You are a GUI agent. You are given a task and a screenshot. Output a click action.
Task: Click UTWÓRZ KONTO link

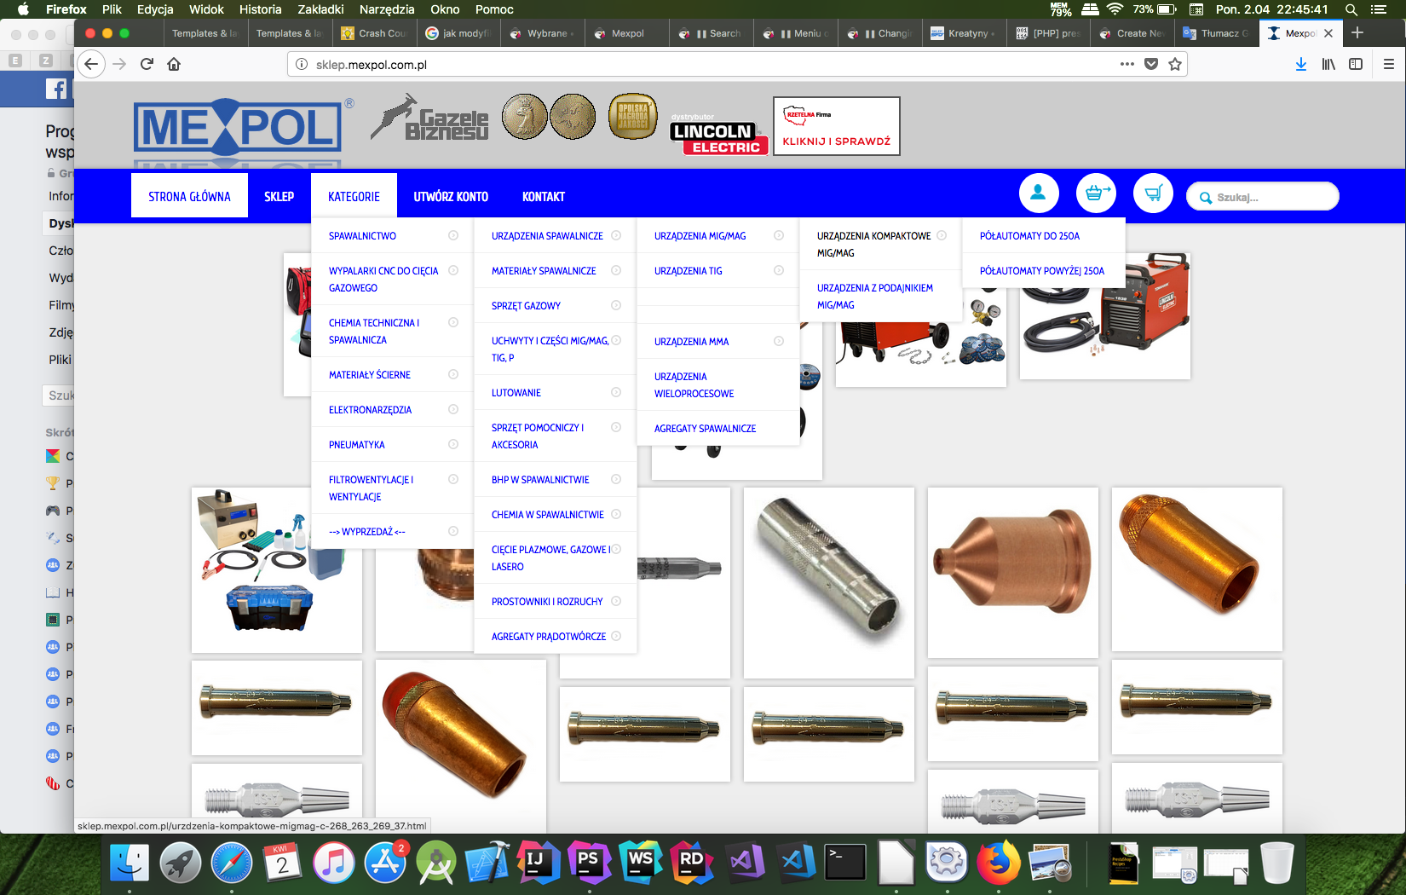pos(451,196)
